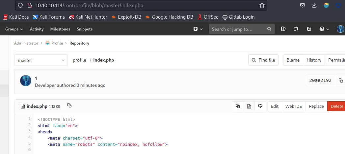Open Merge requests from navbar
The height and width of the screenshot is (154, 345).
[296, 29]
